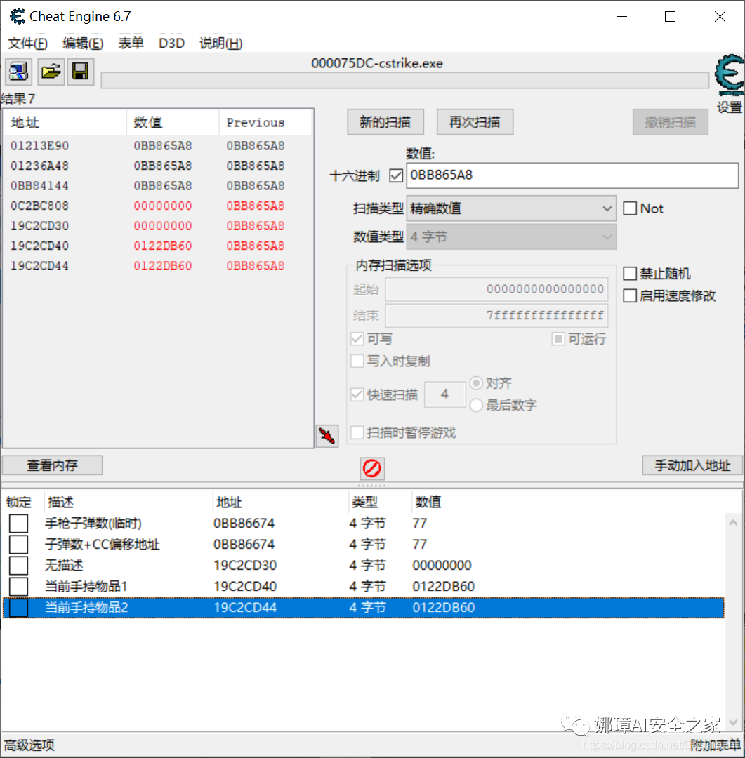
Task: Lock the 当前手持物品2 entry checkbox
Action: tap(18, 608)
